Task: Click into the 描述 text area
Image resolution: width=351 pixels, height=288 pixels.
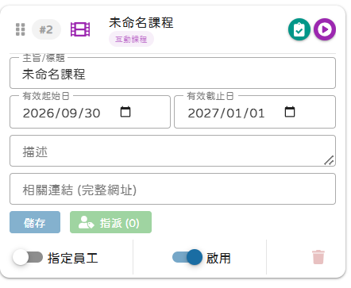Action: click(x=172, y=151)
